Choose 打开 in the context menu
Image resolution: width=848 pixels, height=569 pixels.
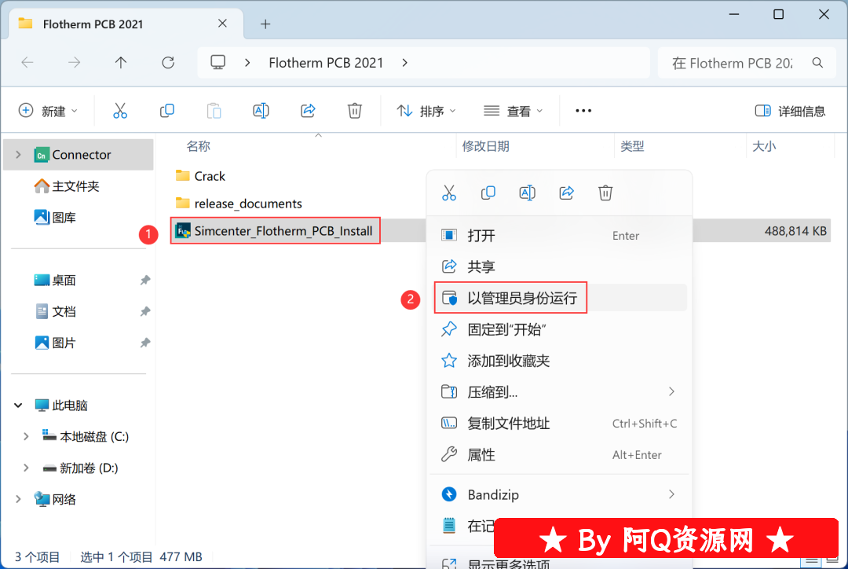[561, 236]
